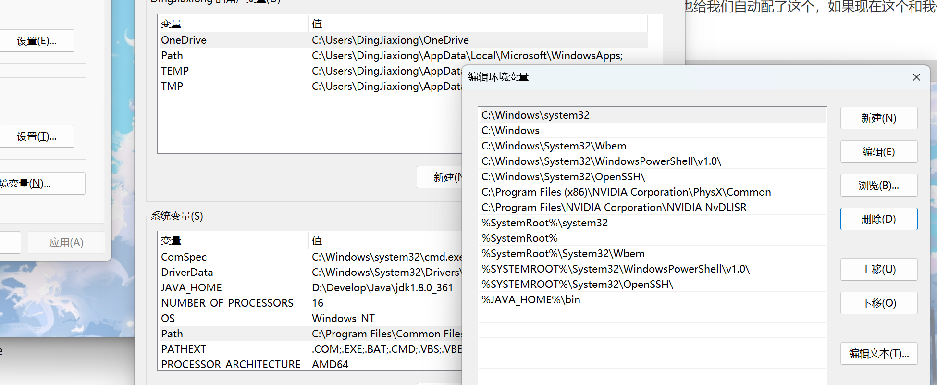Select the C:\Windows\system32 path entry
Image resolution: width=937 pixels, height=385 pixels.
click(x=653, y=115)
